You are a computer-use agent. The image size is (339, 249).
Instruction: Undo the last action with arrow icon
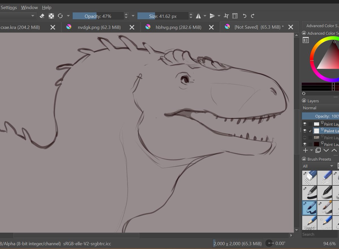[245, 16]
